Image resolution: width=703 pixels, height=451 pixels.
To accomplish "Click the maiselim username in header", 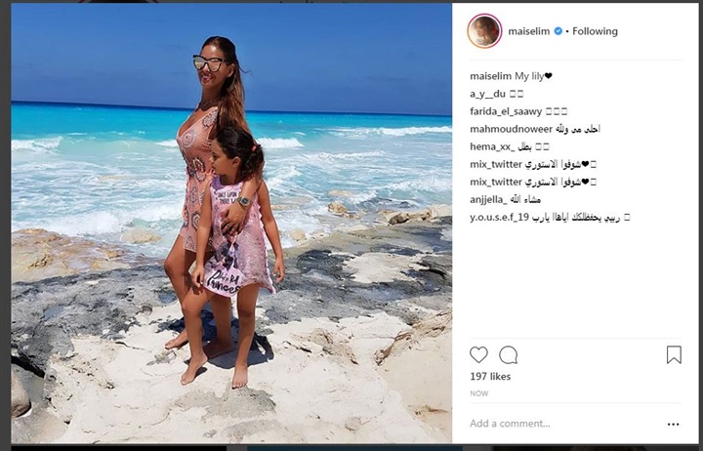I will coord(528,31).
